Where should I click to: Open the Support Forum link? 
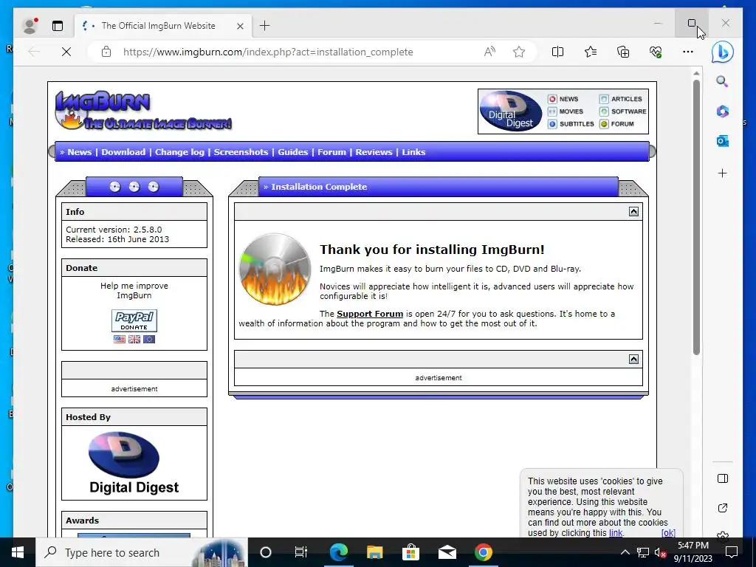370,314
